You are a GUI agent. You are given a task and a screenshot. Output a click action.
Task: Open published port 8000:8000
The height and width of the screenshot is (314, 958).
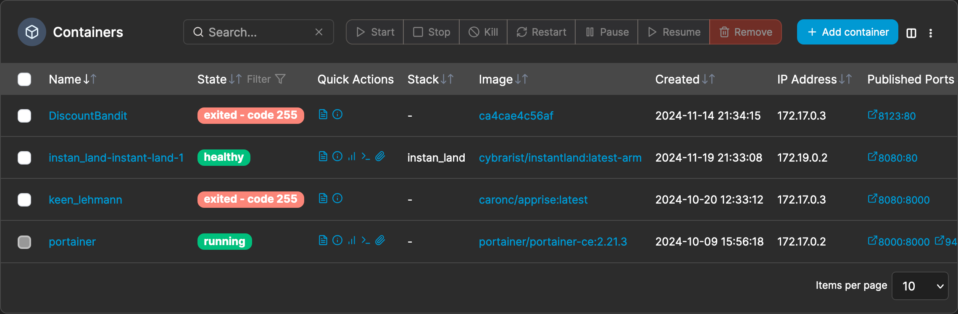899,242
